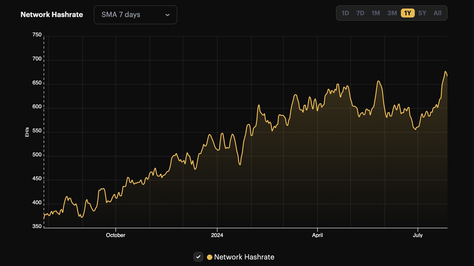Click the July axis label

click(418, 235)
